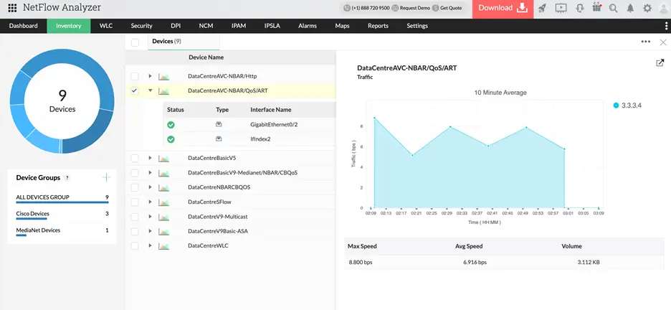Viewport: 671px width, 310px height.
Task: Open the NCM tab
Action: (x=206, y=26)
